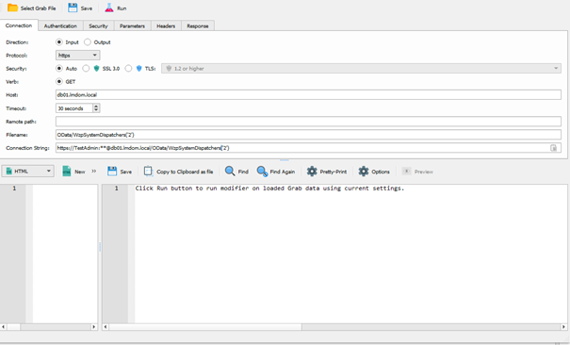This screenshot has width=570, height=345.
Task: Click the New HTML document icon
Action: tap(67, 172)
